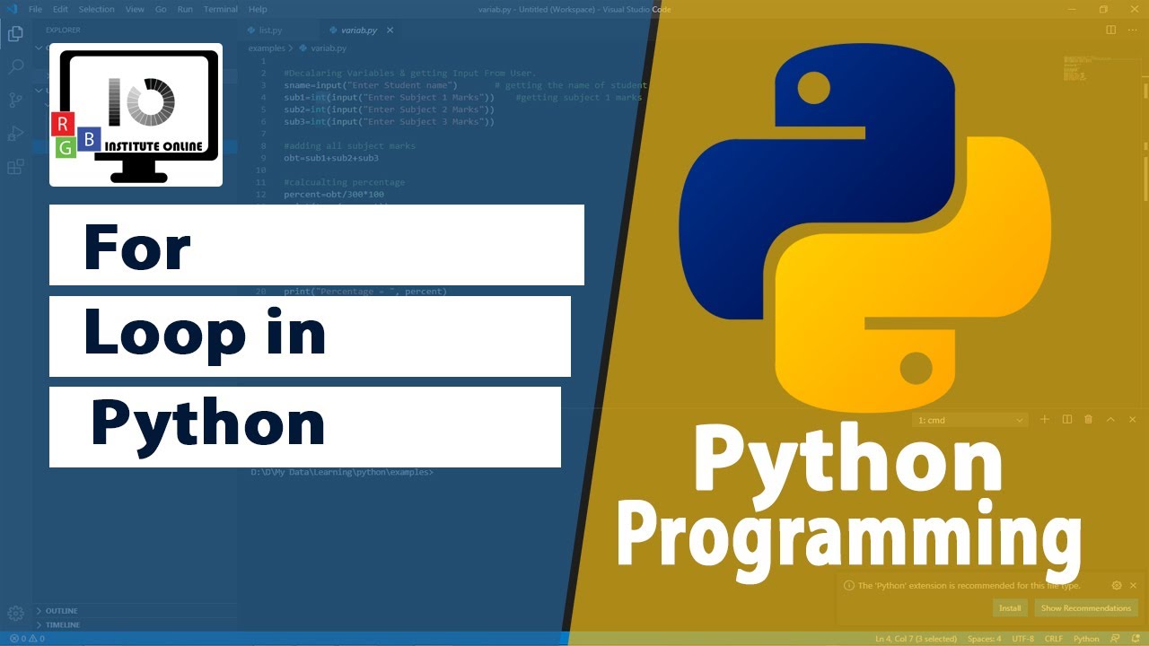The image size is (1149, 646).
Task: Click 'Ln 4, Col 7' in the status bar
Action: coord(916,639)
